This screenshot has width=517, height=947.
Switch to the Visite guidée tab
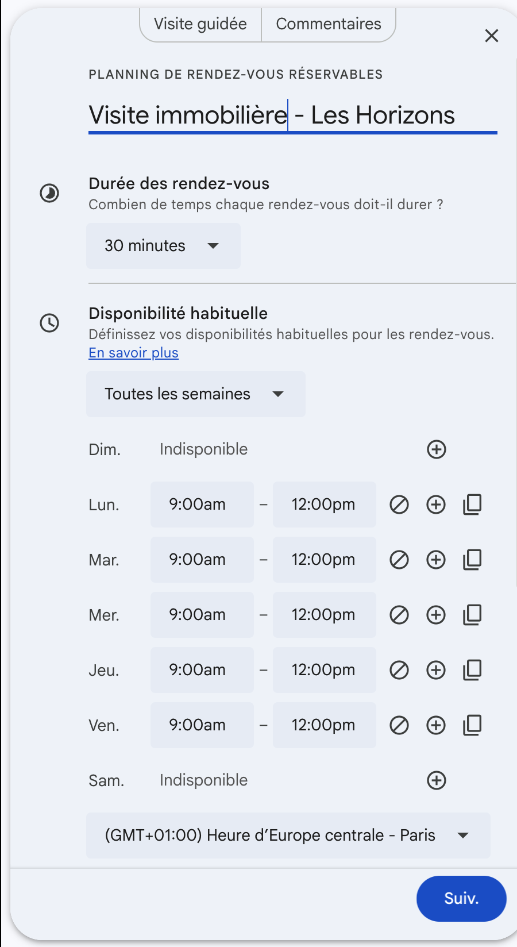pyautogui.click(x=200, y=24)
